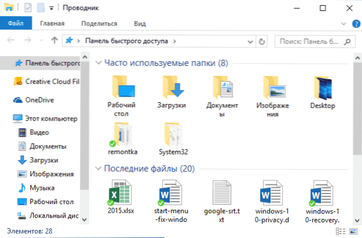Select the windows-10-privacy Word document
This screenshot has height=238, width=362.
tap(272, 201)
